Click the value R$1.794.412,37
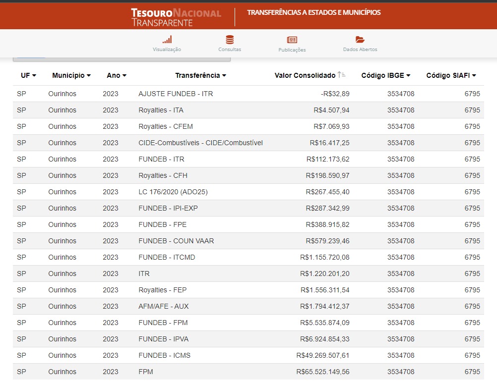497x385 pixels. [x=325, y=307]
